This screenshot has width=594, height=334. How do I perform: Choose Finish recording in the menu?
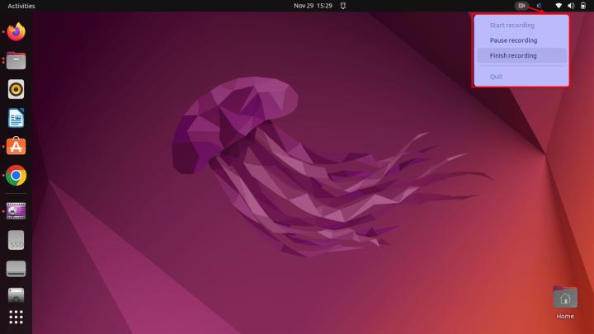(513, 56)
